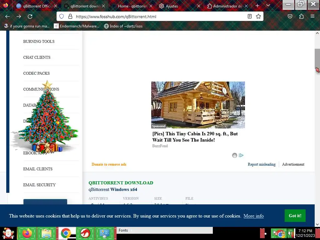The width and height of the screenshot is (320, 240).
Task: Open the Santa Start button
Action: coord(8,233)
